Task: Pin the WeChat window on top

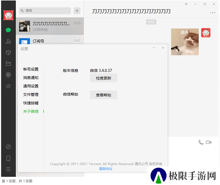Action: click(186, 4)
